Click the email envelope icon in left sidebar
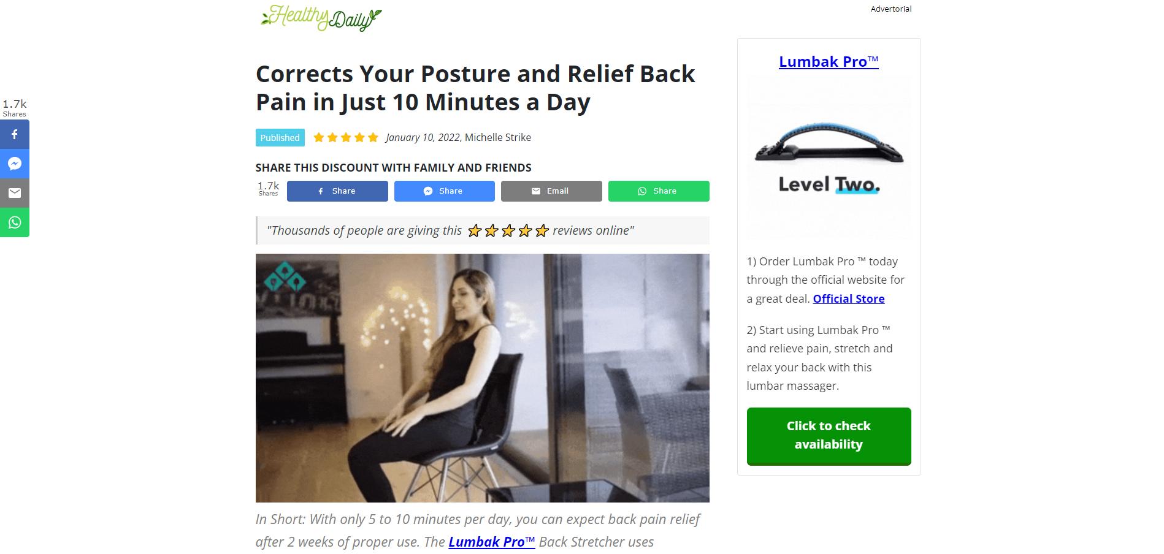The height and width of the screenshot is (554, 1164). (x=15, y=193)
